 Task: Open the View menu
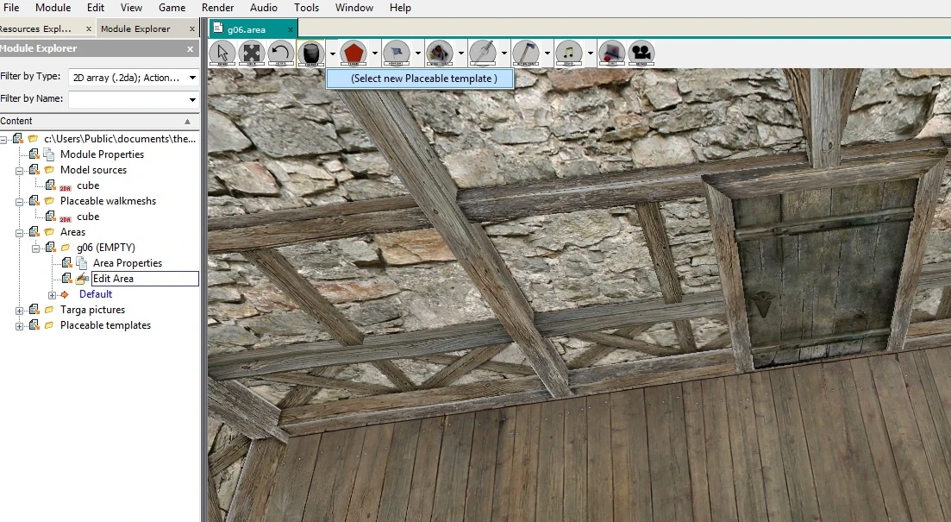pos(131,8)
